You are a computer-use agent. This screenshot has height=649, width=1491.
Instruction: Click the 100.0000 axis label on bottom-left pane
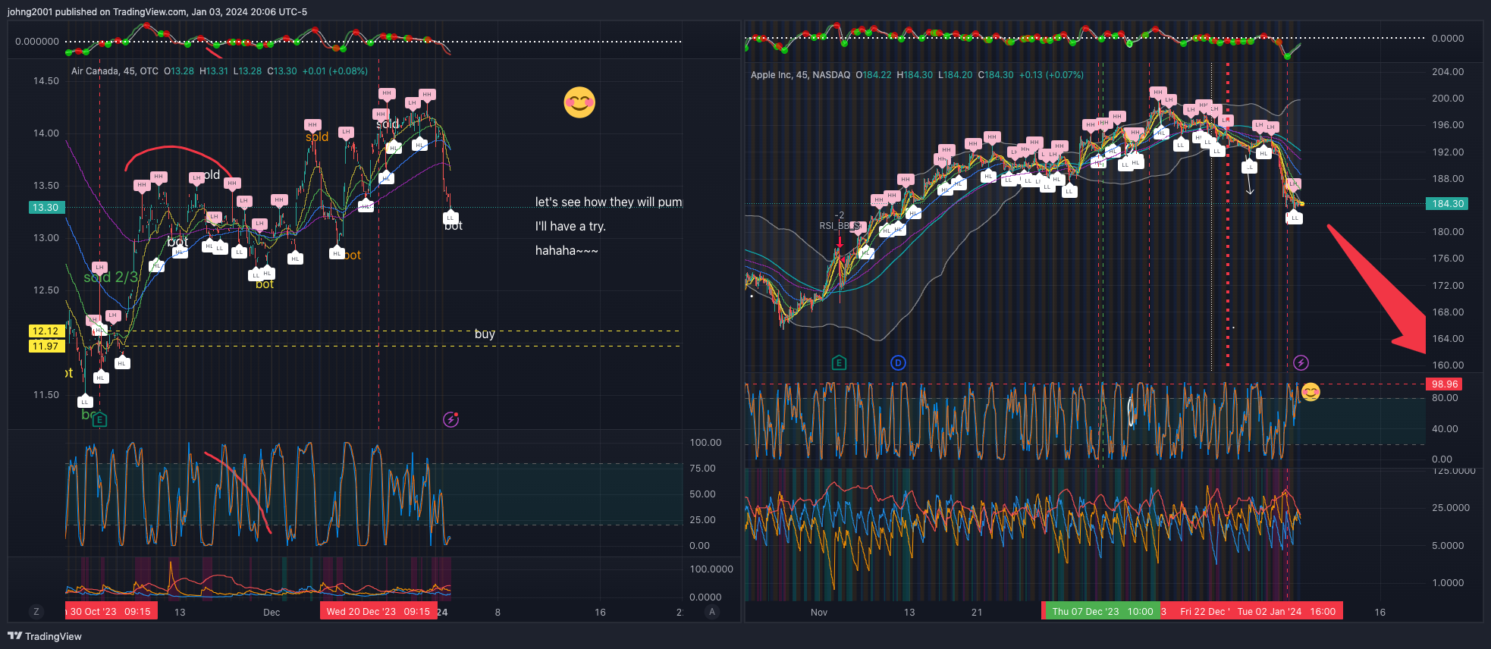click(711, 569)
